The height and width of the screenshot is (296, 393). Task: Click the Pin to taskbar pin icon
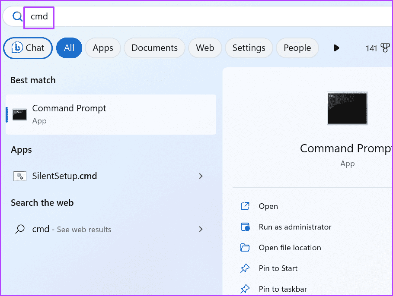[245, 289]
